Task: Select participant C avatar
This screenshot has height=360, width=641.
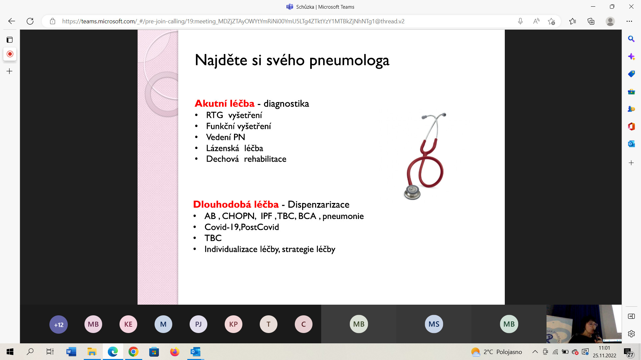Action: (x=303, y=324)
